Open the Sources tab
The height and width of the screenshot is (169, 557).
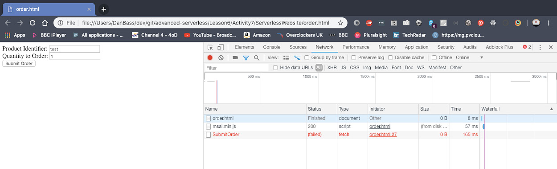(x=298, y=47)
